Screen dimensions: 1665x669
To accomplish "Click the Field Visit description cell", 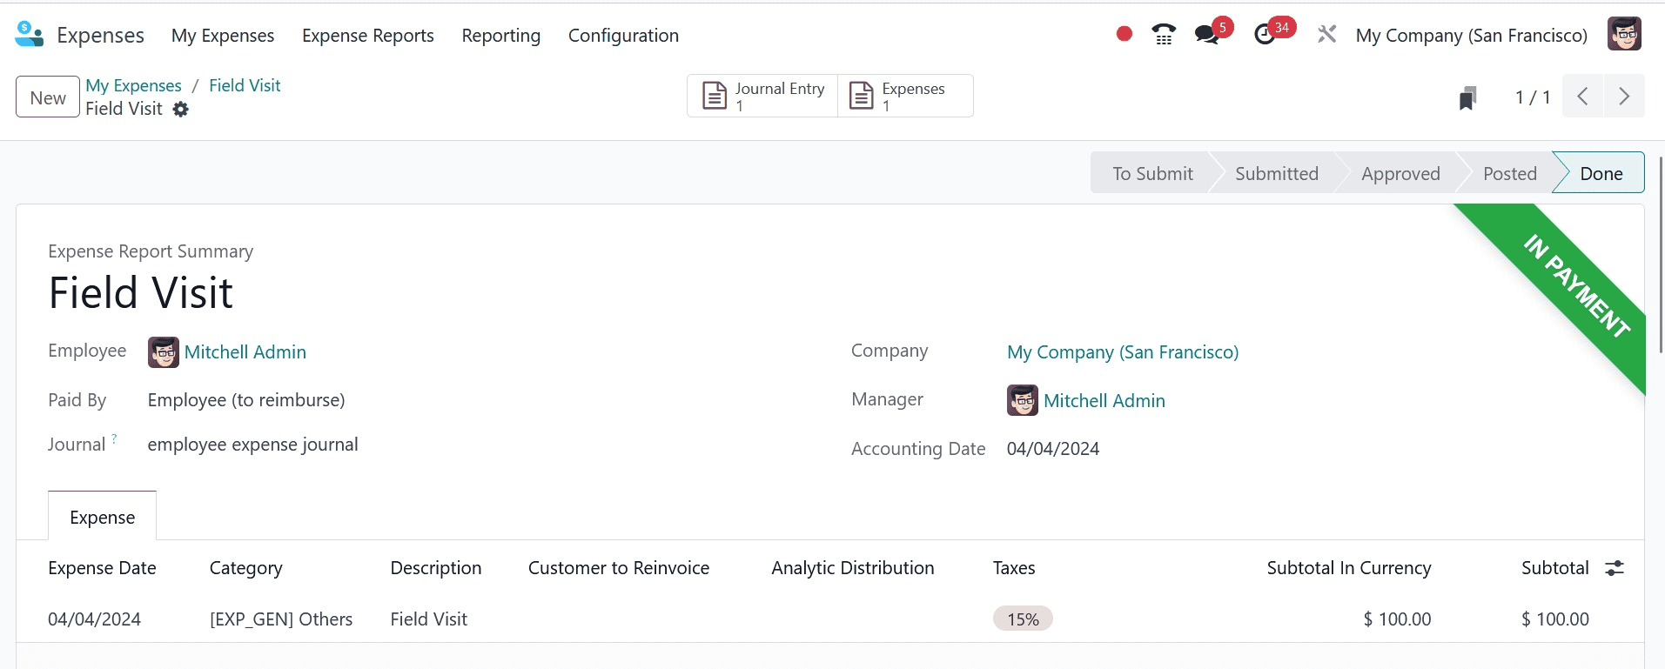I will 429,619.
